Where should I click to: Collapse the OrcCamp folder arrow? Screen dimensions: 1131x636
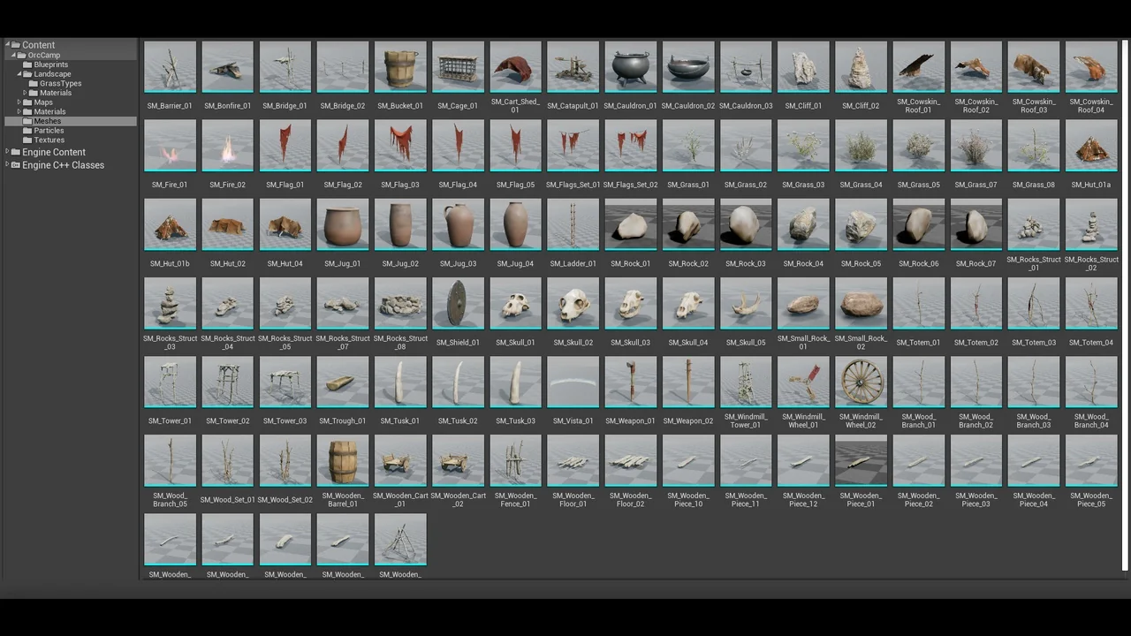point(13,55)
